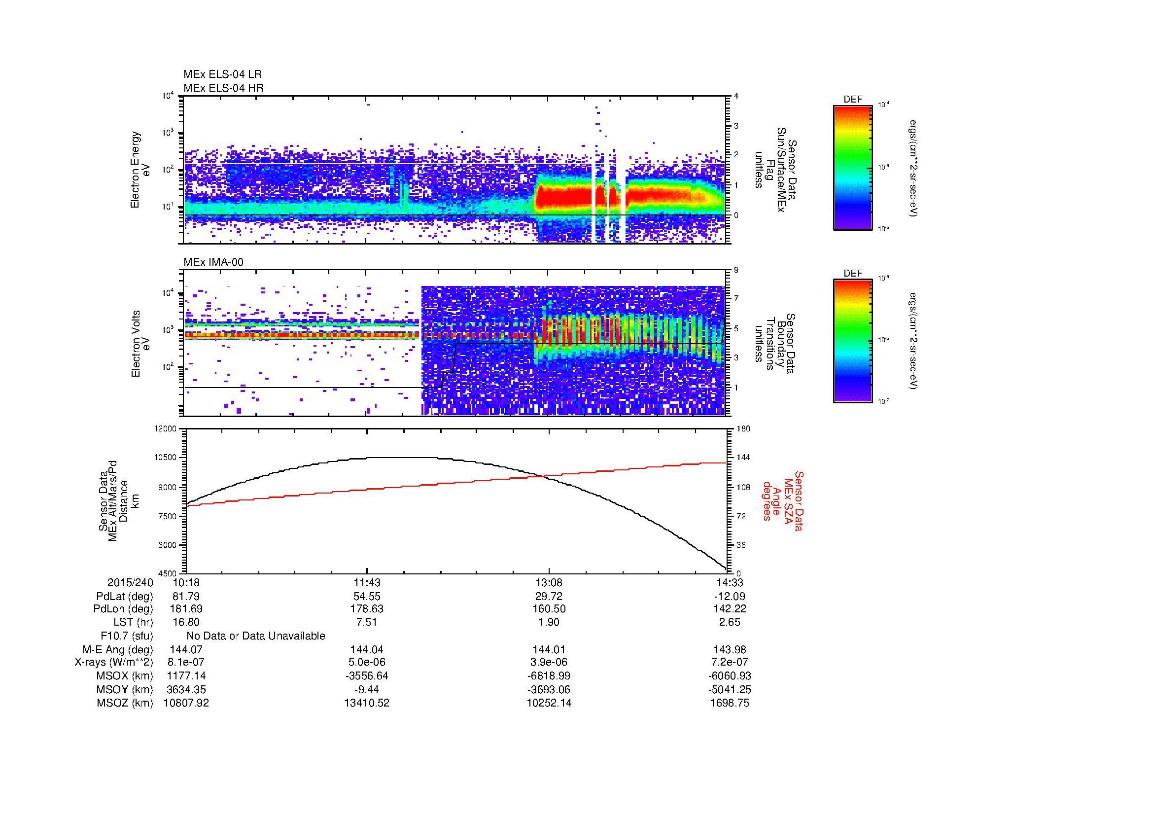The height and width of the screenshot is (815, 1153).
Task: Click the 'F10.7 (sfu)' row label
Action: point(127,636)
